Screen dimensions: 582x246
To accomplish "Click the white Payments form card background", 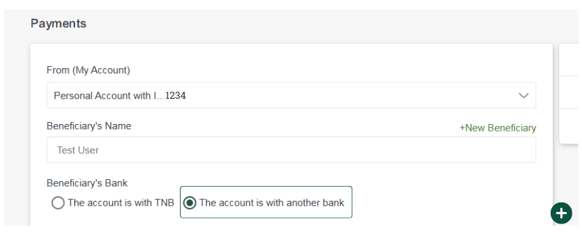I will [x=291, y=56].
